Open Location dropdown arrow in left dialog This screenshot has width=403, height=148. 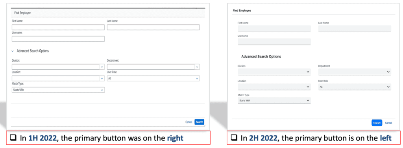102,78
